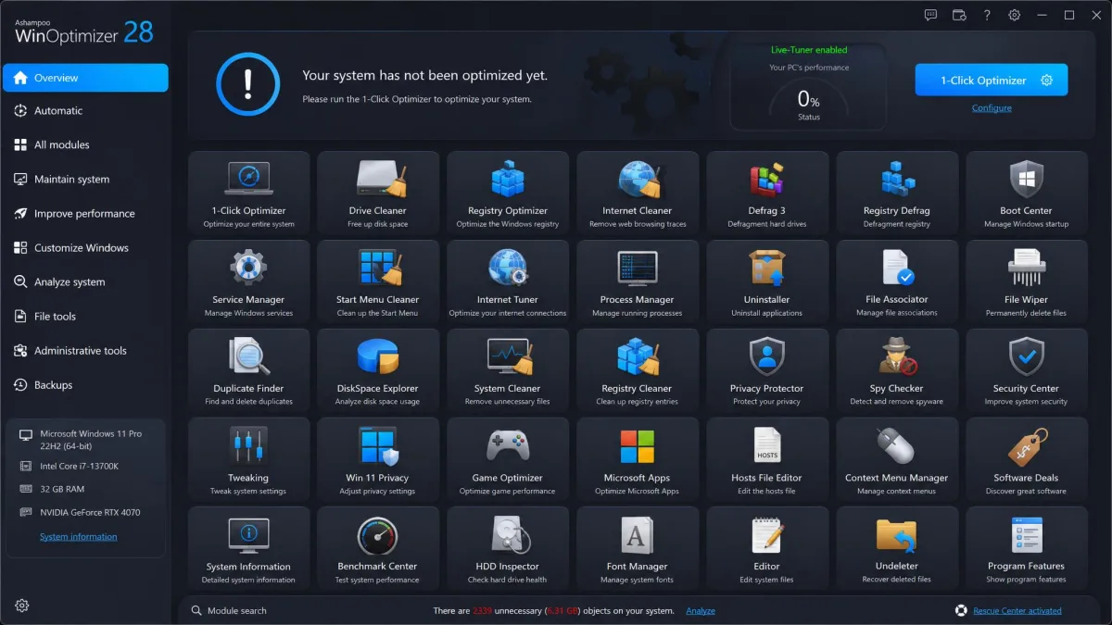The image size is (1112, 625).
Task: Open Internet Cleaner module
Action: pos(638,194)
